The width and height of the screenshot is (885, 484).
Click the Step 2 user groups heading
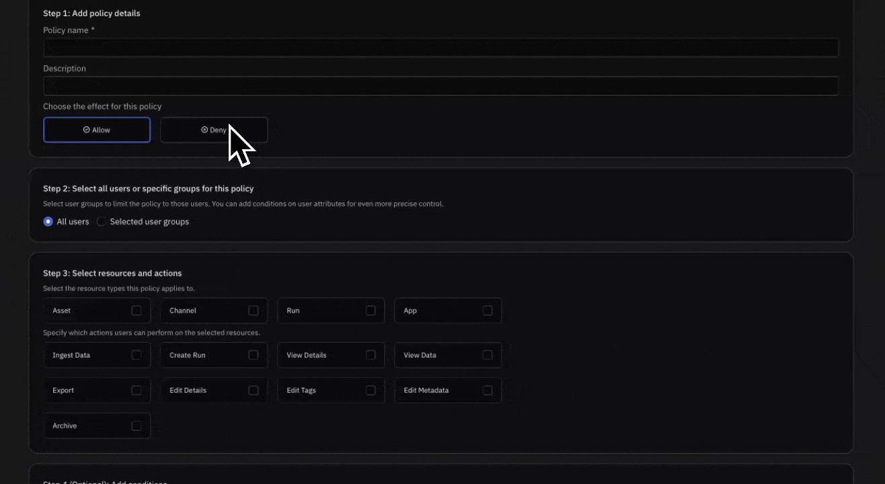(x=148, y=189)
